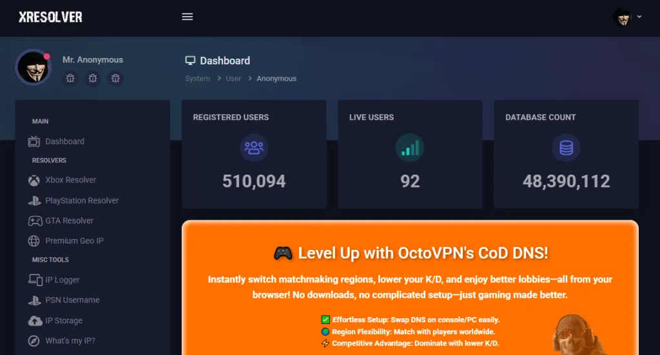Open the IP Logger tool
Viewport: 660px width, 355px height.
[x=63, y=280]
